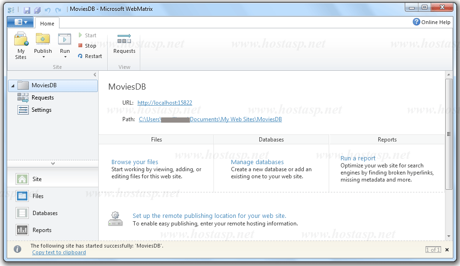The height and width of the screenshot is (266, 460).
Task: Click the Browse your files link
Action: coord(135,162)
